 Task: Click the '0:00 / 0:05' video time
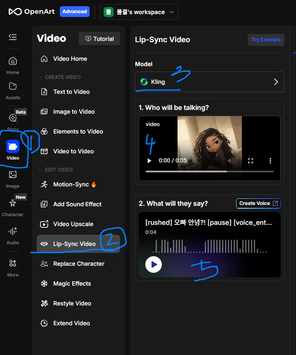(x=173, y=160)
